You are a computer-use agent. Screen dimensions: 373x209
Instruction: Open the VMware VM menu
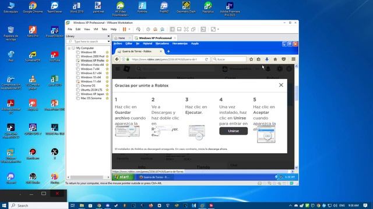tap(96, 29)
